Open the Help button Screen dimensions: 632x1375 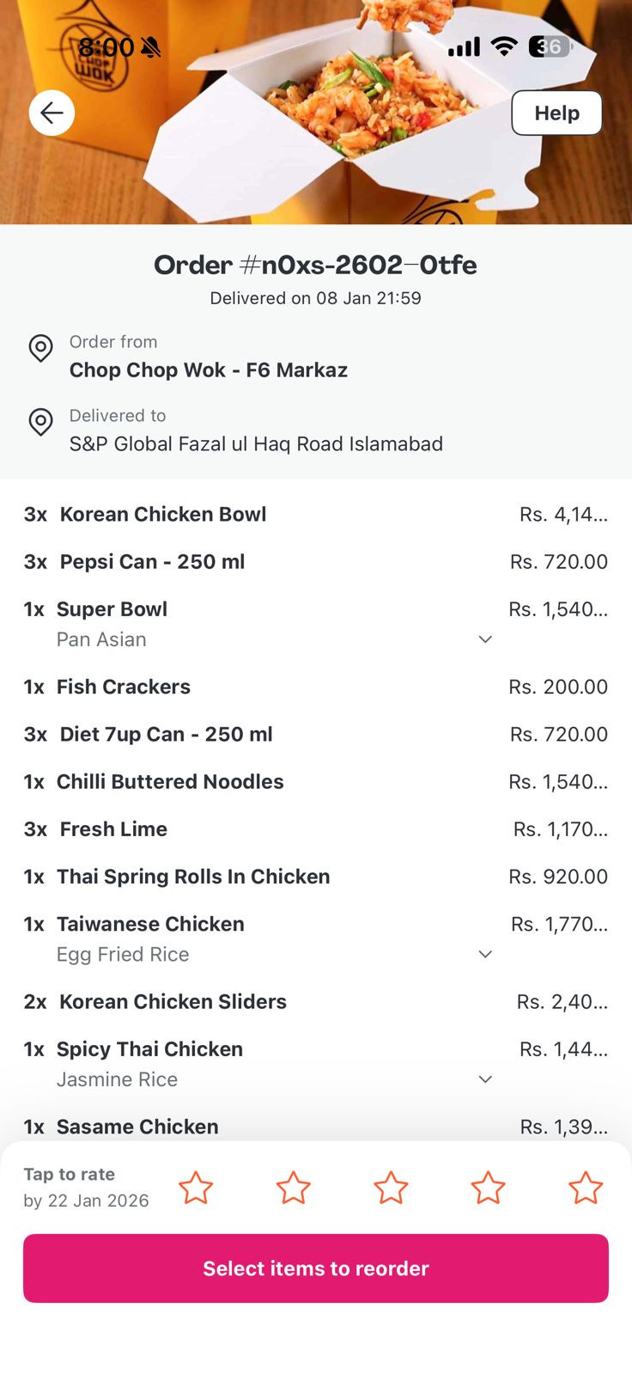point(556,113)
